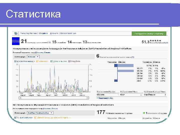Click the 14 Коментарі count
The width and height of the screenshot is (180, 135).
pyautogui.click(x=70, y=42)
